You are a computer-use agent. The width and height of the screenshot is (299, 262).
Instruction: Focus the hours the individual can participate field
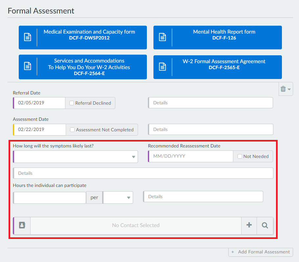50,197
